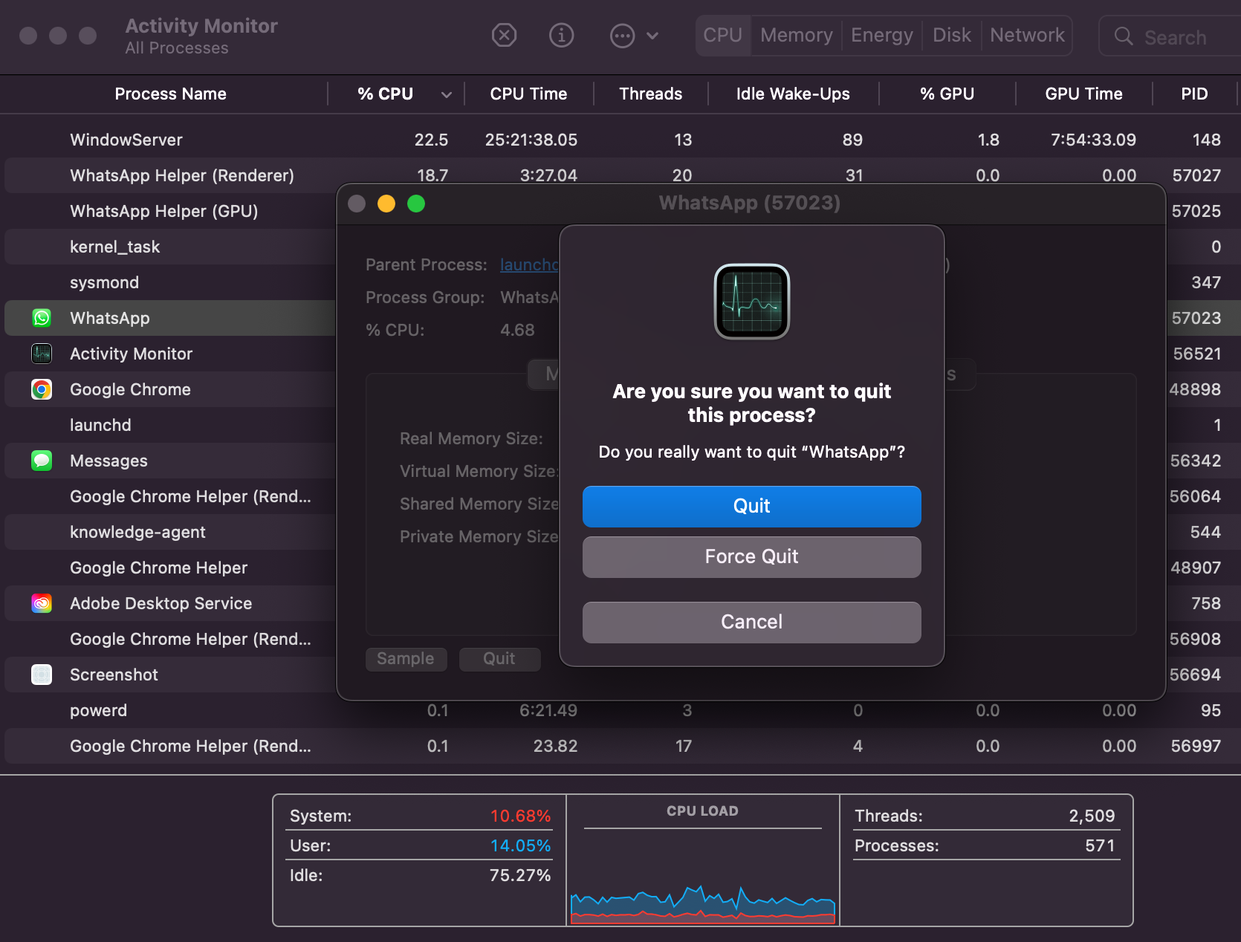Toggle sort order on % CPU column
This screenshot has height=942, width=1241.
point(397,94)
